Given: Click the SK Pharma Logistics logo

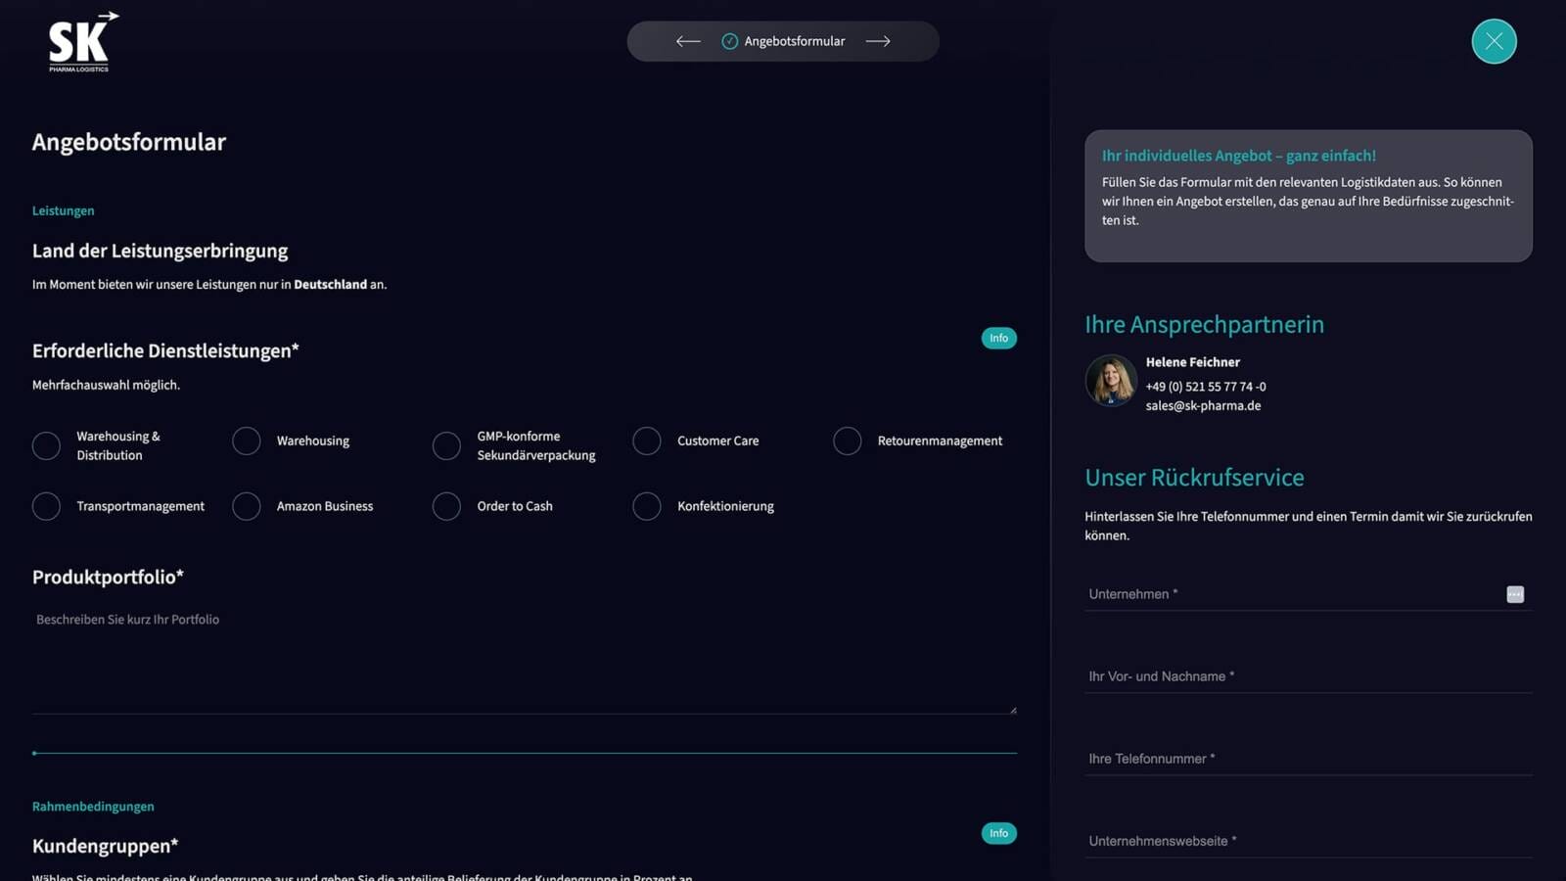Looking at the screenshot, I should (x=82, y=42).
